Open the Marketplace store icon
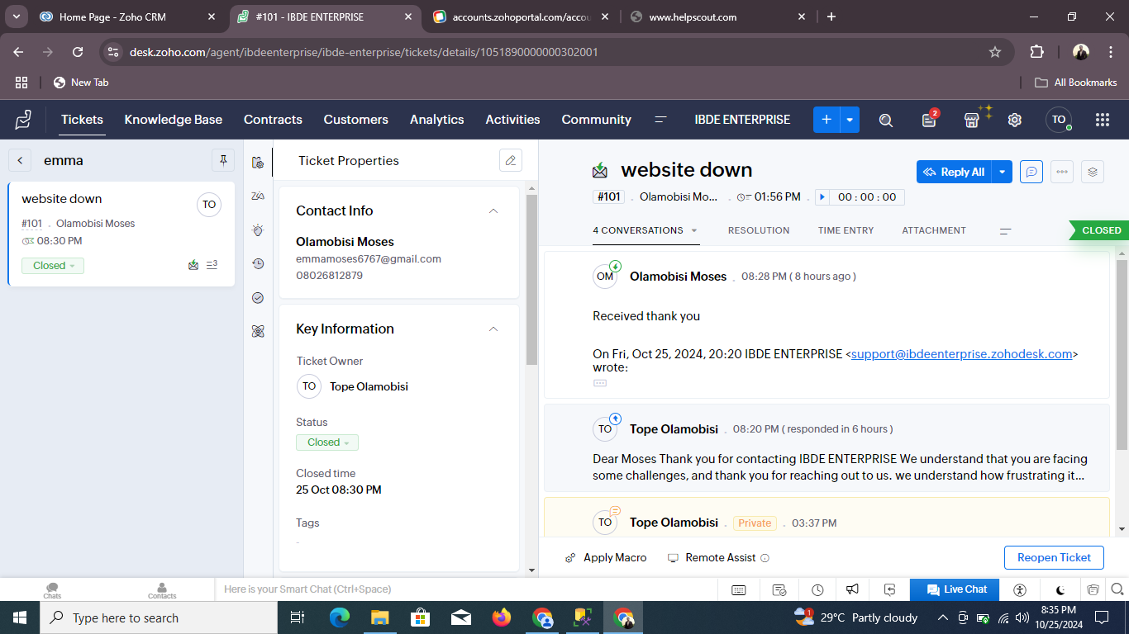This screenshot has width=1129, height=634. coord(972,120)
